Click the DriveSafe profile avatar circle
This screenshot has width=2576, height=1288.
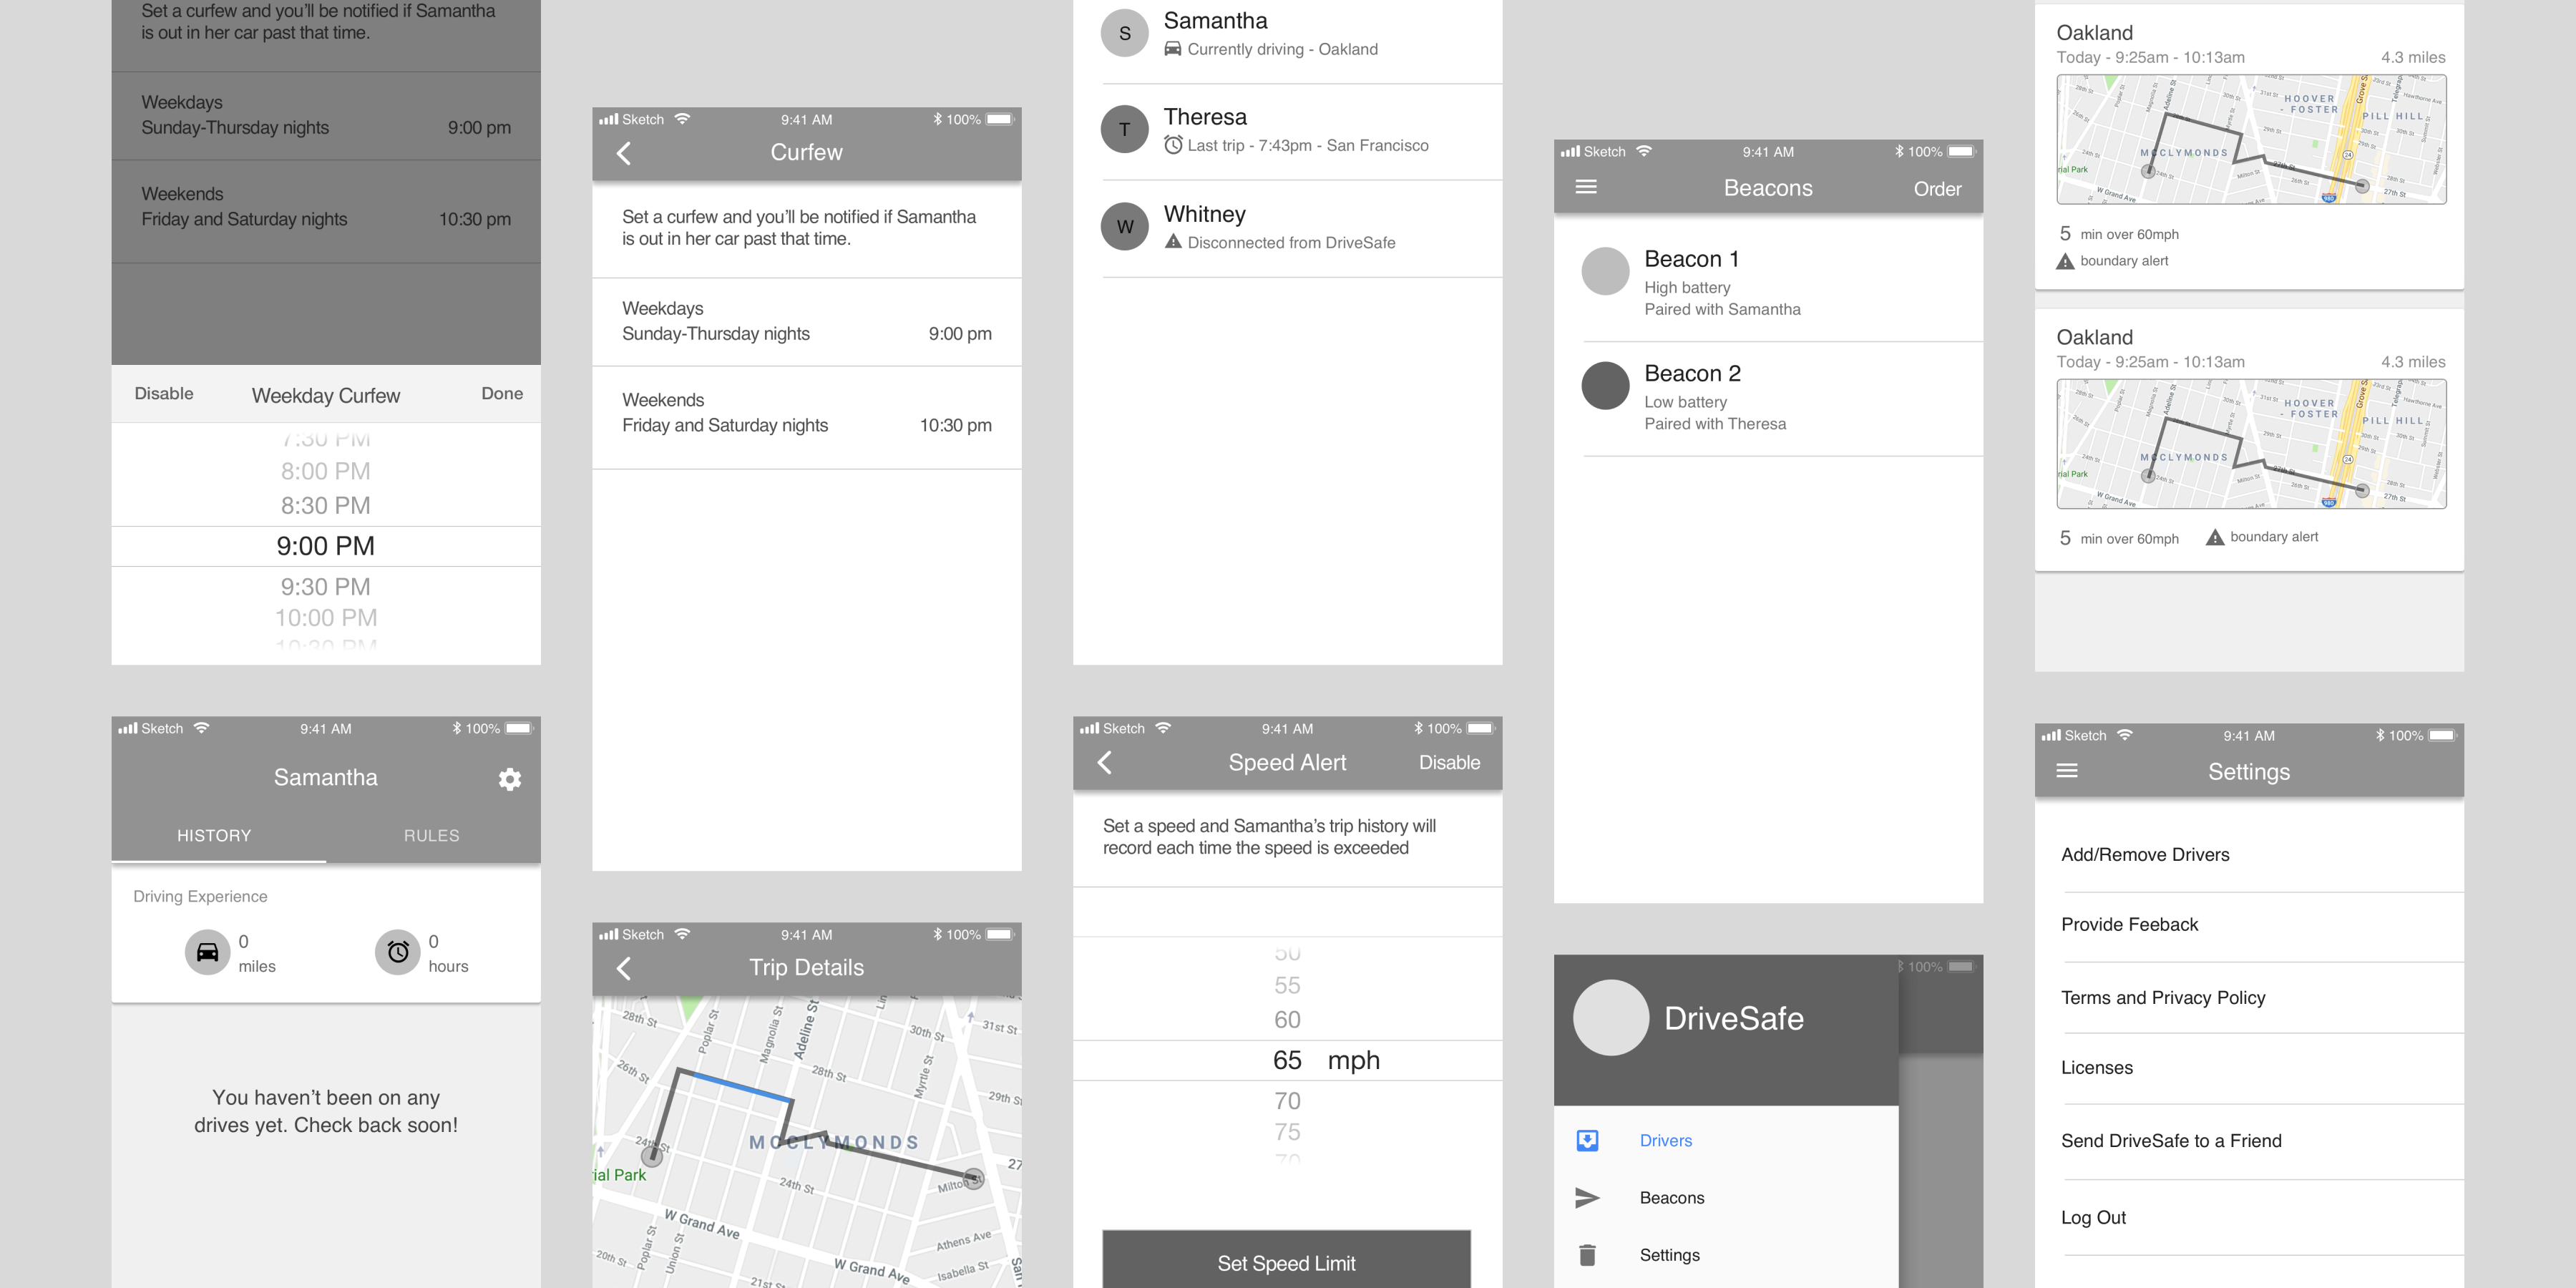point(1611,1018)
